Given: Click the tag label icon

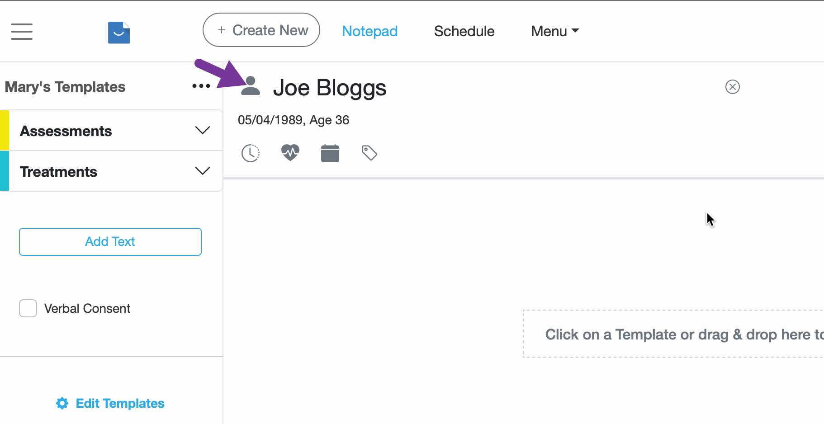Looking at the screenshot, I should tap(369, 153).
